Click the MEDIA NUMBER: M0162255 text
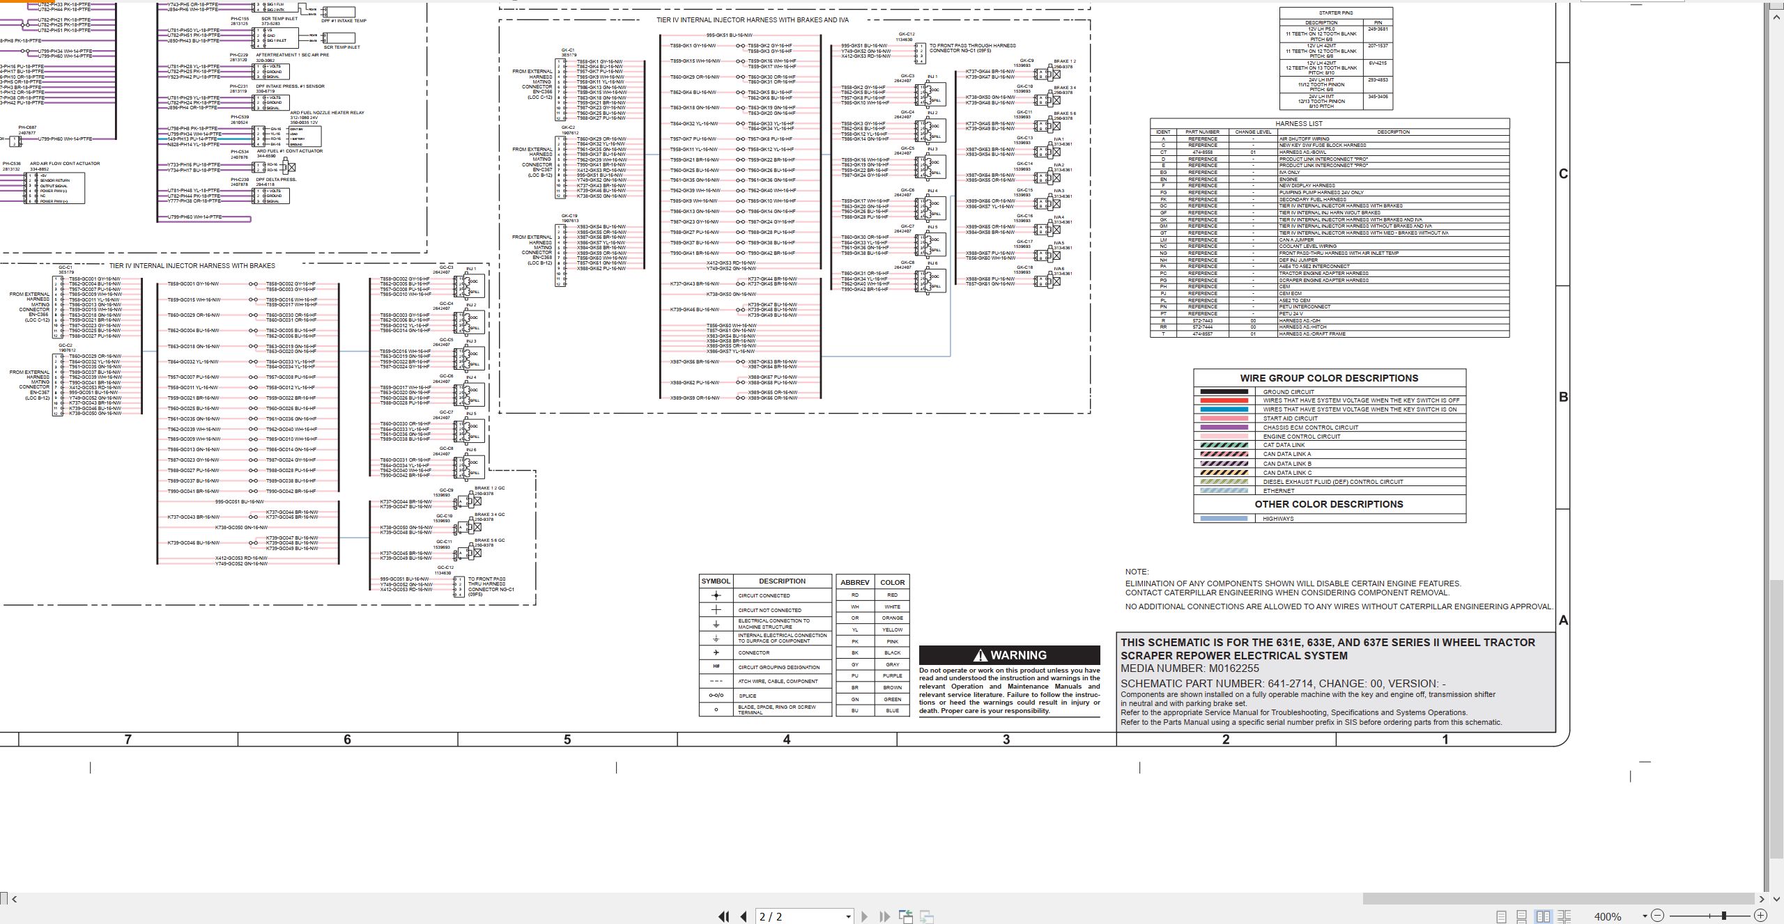Screen dimensions: 1784x924 (x=1190, y=668)
